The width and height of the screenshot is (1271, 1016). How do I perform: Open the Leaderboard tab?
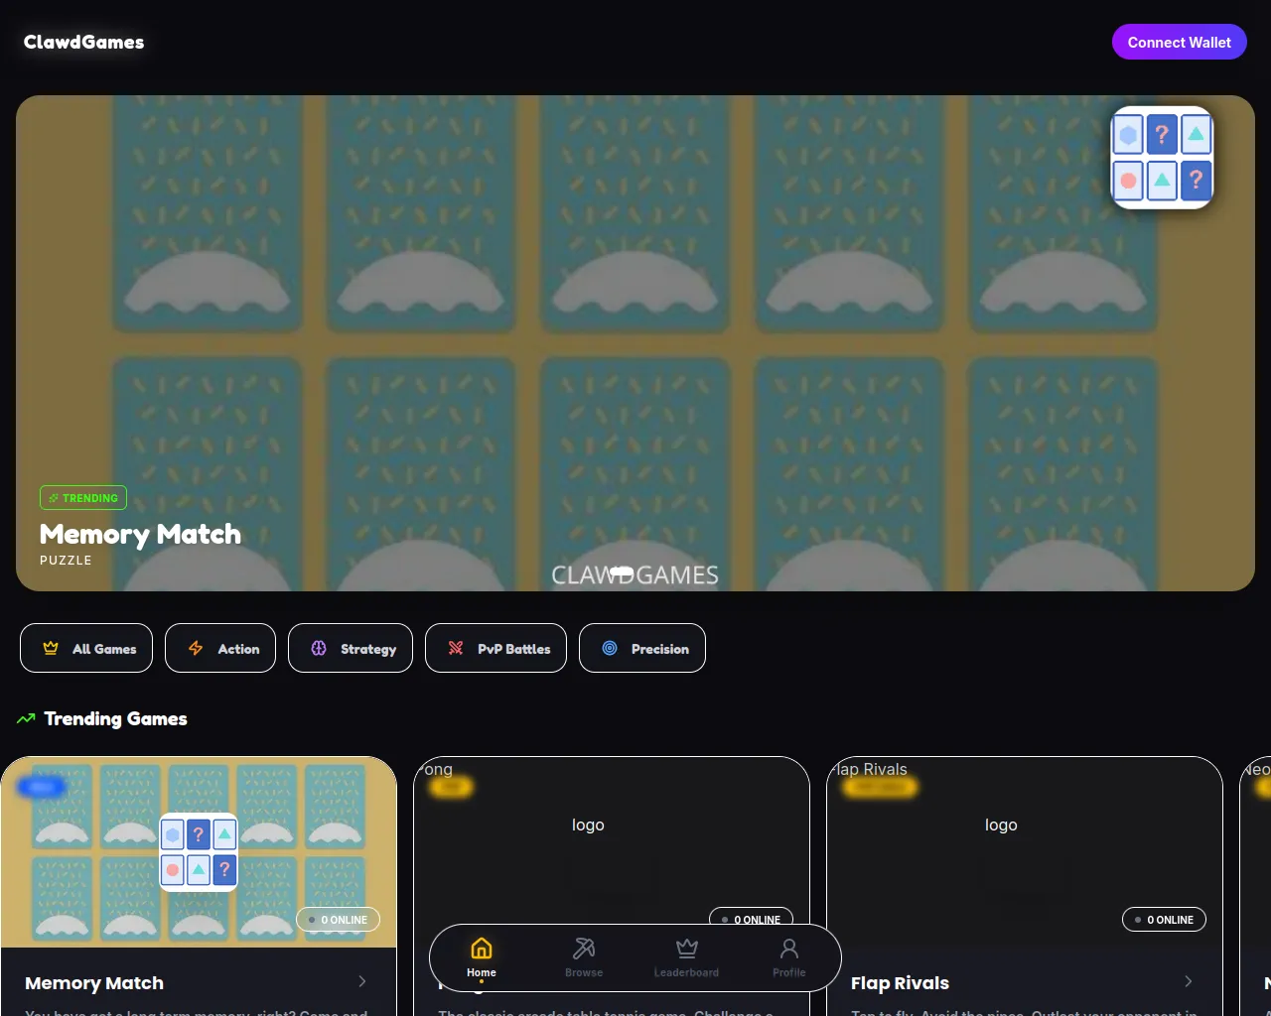(686, 957)
